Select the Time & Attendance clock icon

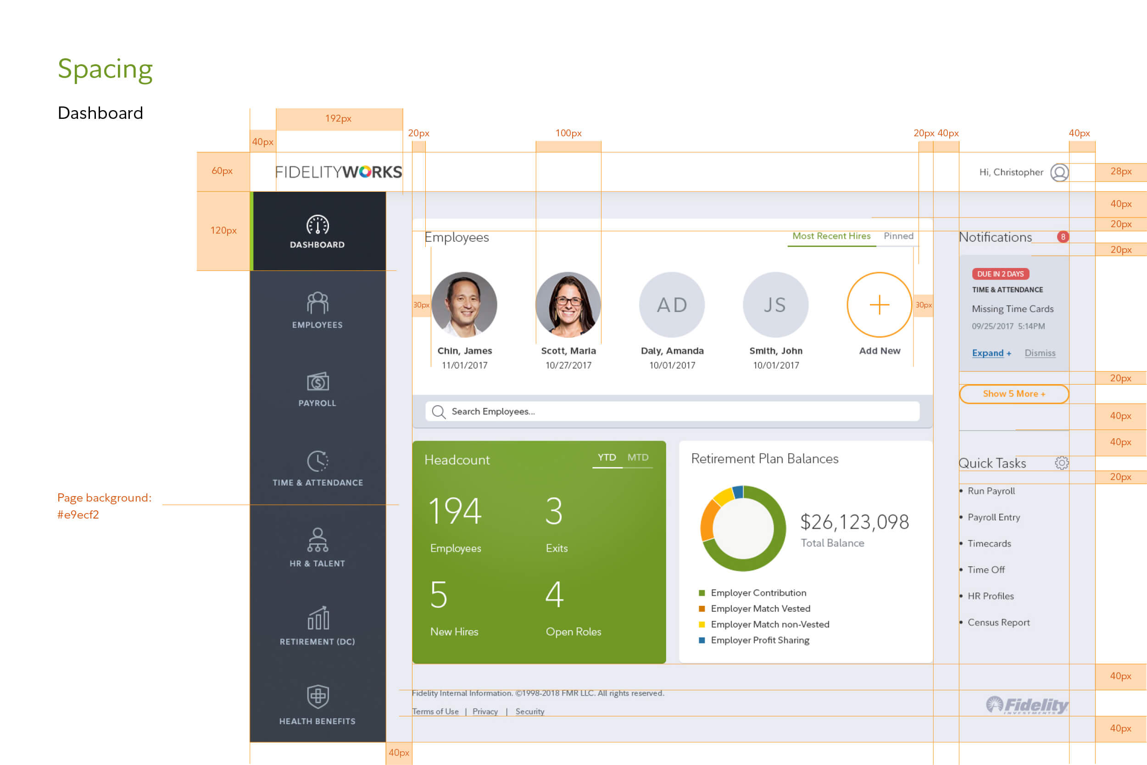[x=317, y=461]
